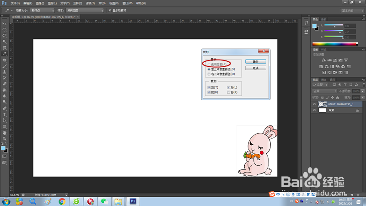Image resolution: width=366 pixels, height=206 pixels.
Task: Close the trim dialog
Action: (264, 51)
